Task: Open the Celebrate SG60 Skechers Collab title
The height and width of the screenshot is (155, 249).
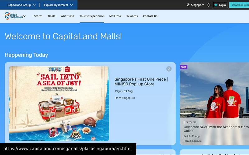Action: click(x=216, y=129)
